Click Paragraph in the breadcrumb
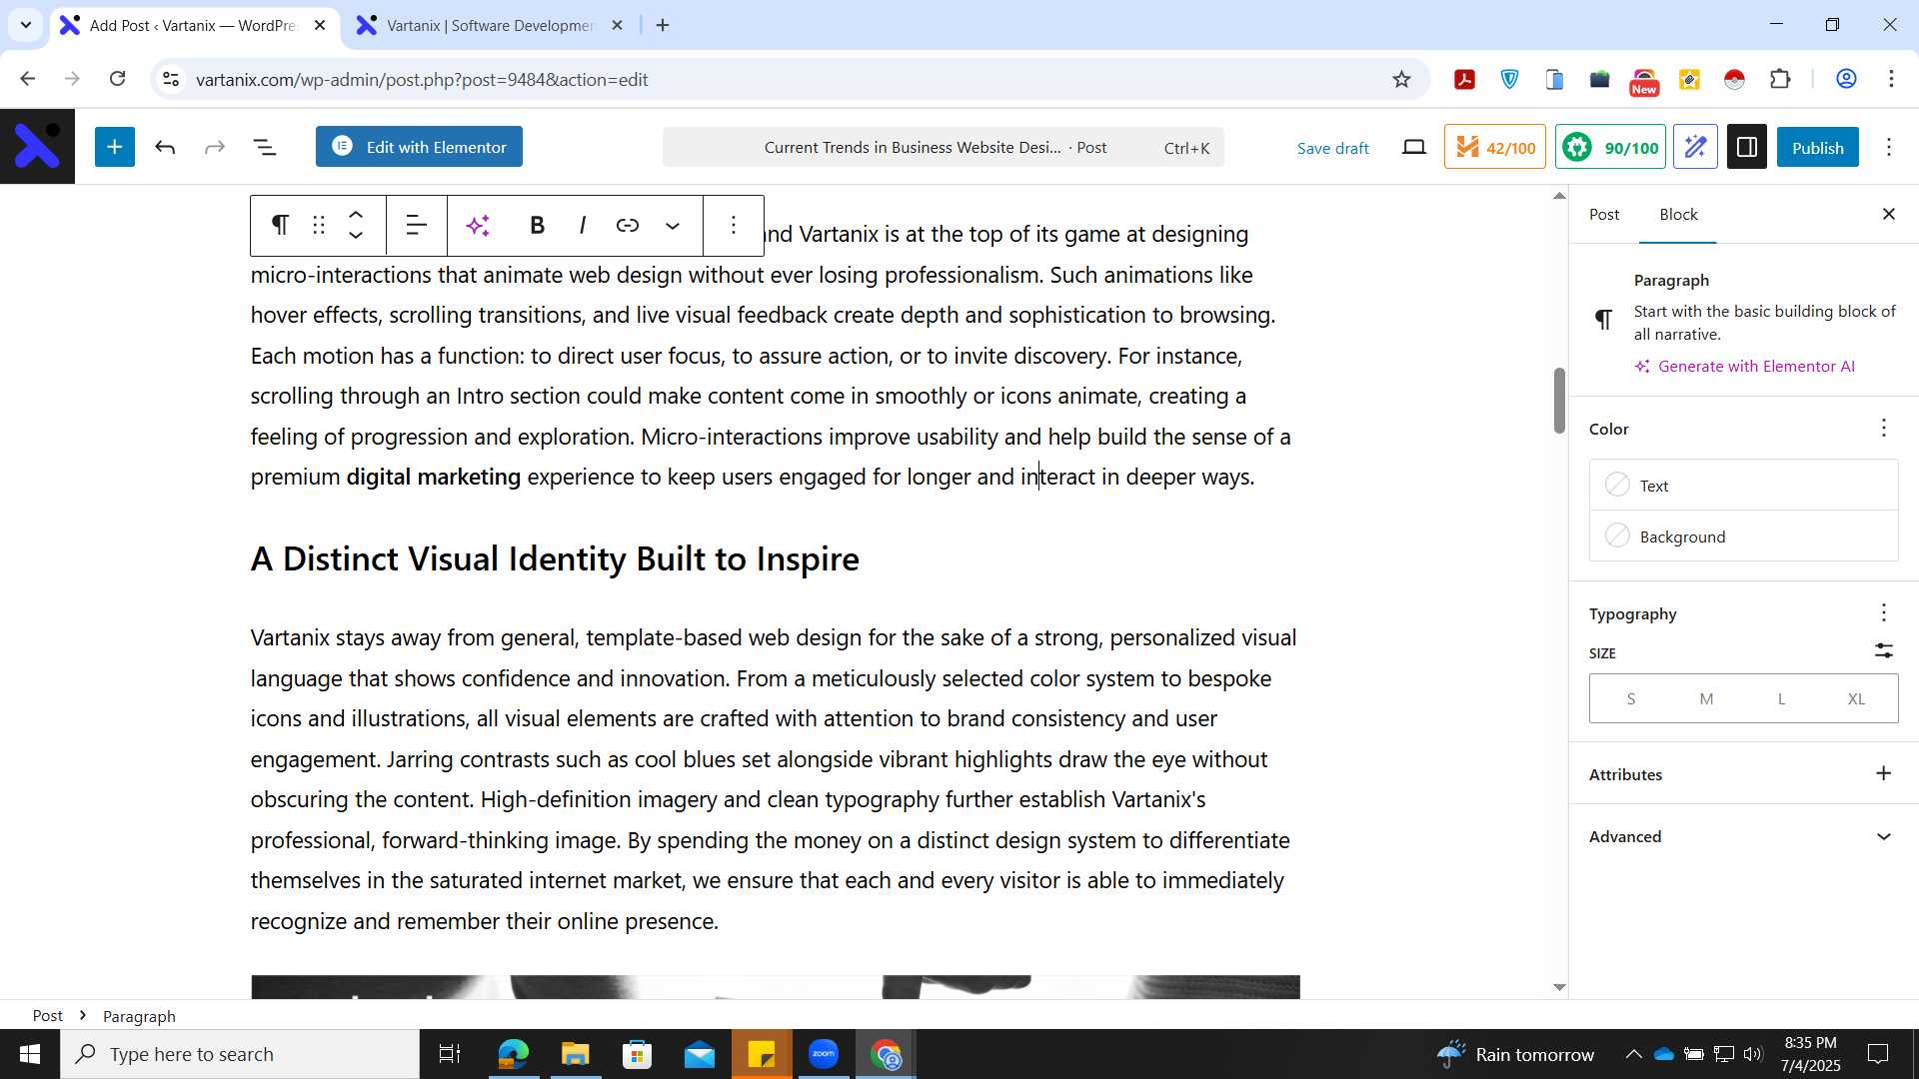1919x1079 pixels. tap(139, 1016)
